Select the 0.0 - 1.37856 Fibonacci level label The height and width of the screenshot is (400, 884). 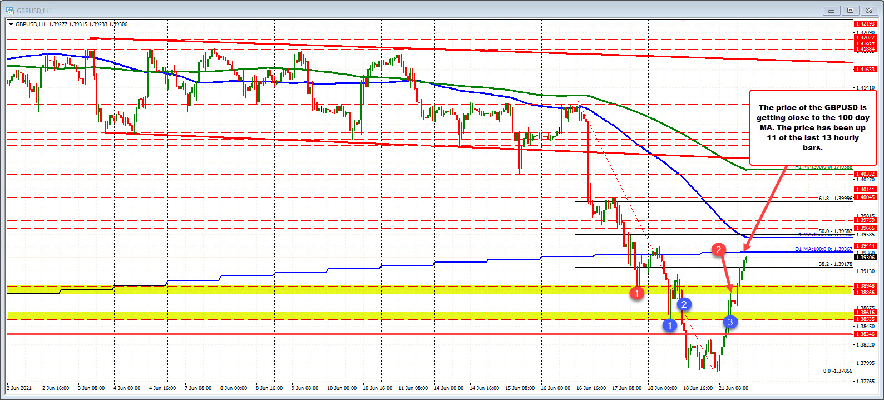(x=837, y=371)
